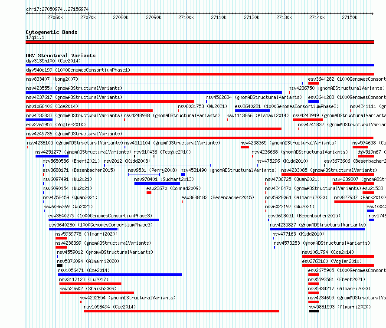Click nsv6090154 (Wu2021) label
386x328 pixels.
(67, 188)
